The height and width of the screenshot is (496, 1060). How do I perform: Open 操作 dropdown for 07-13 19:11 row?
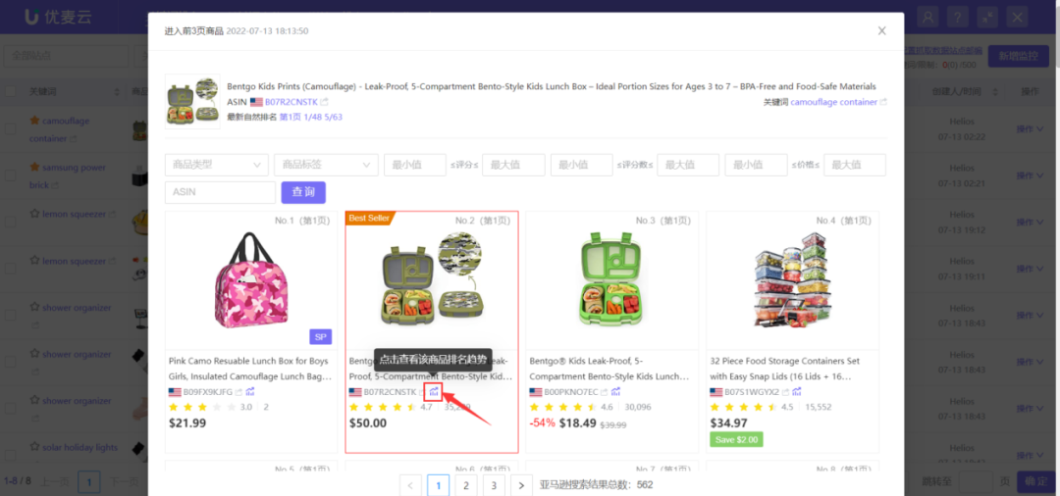1031,269
